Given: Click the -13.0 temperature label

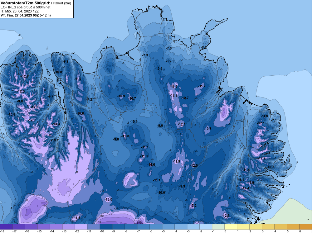Looking at the screenshot, I should point(109,199).
